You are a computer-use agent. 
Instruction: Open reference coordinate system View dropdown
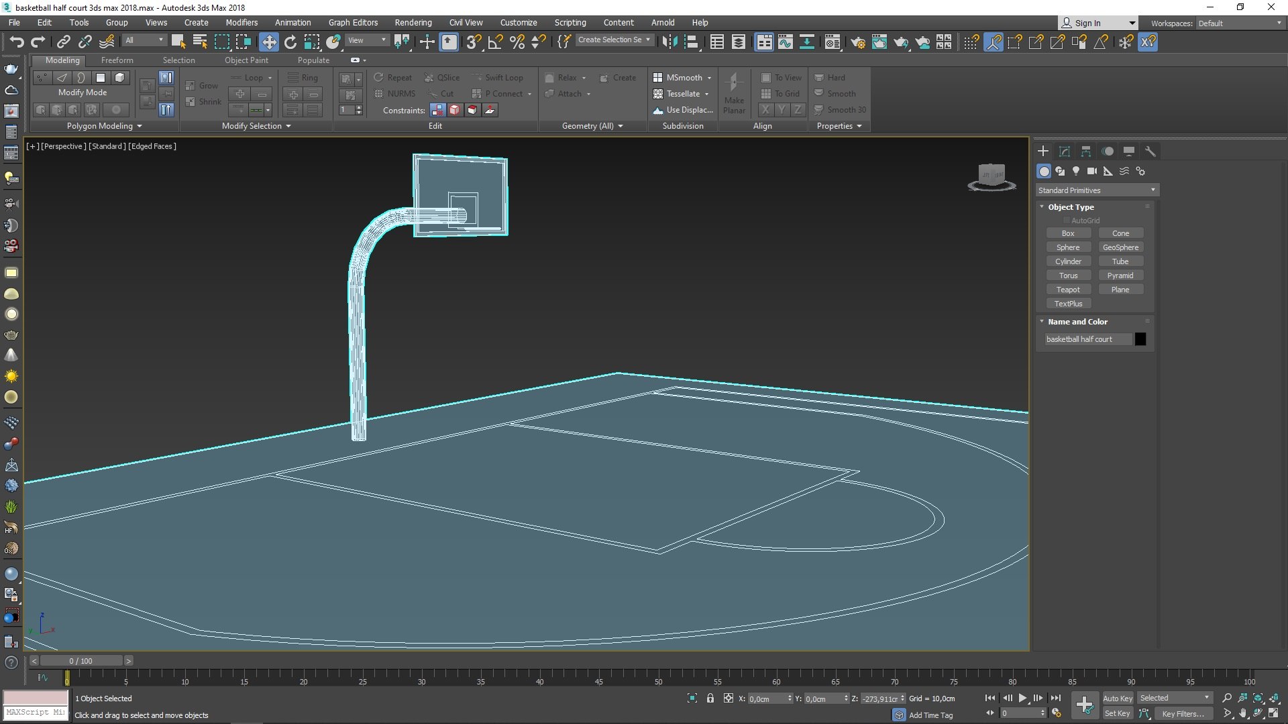[367, 40]
